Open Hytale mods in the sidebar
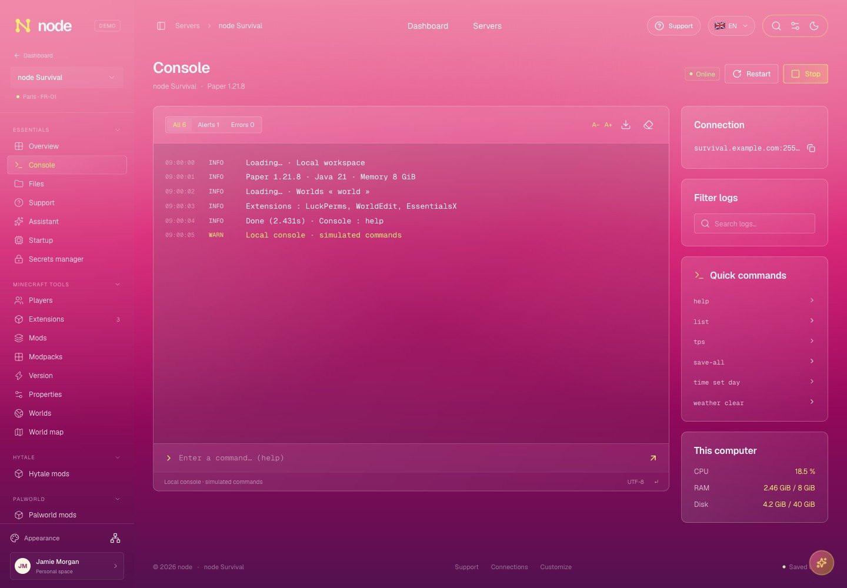Image resolution: width=847 pixels, height=588 pixels. pos(67,474)
